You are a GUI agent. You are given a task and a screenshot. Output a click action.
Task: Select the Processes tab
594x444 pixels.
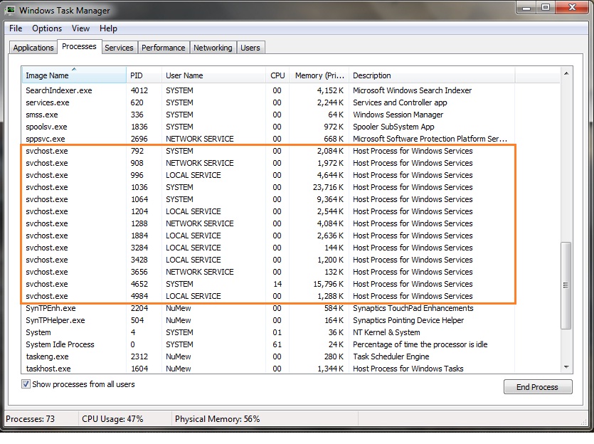(x=79, y=46)
